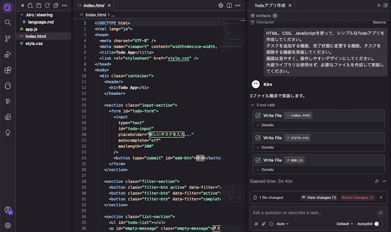The width and height of the screenshot is (391, 232).
Task: Click the editor minimap
Action: tap(231, 35)
